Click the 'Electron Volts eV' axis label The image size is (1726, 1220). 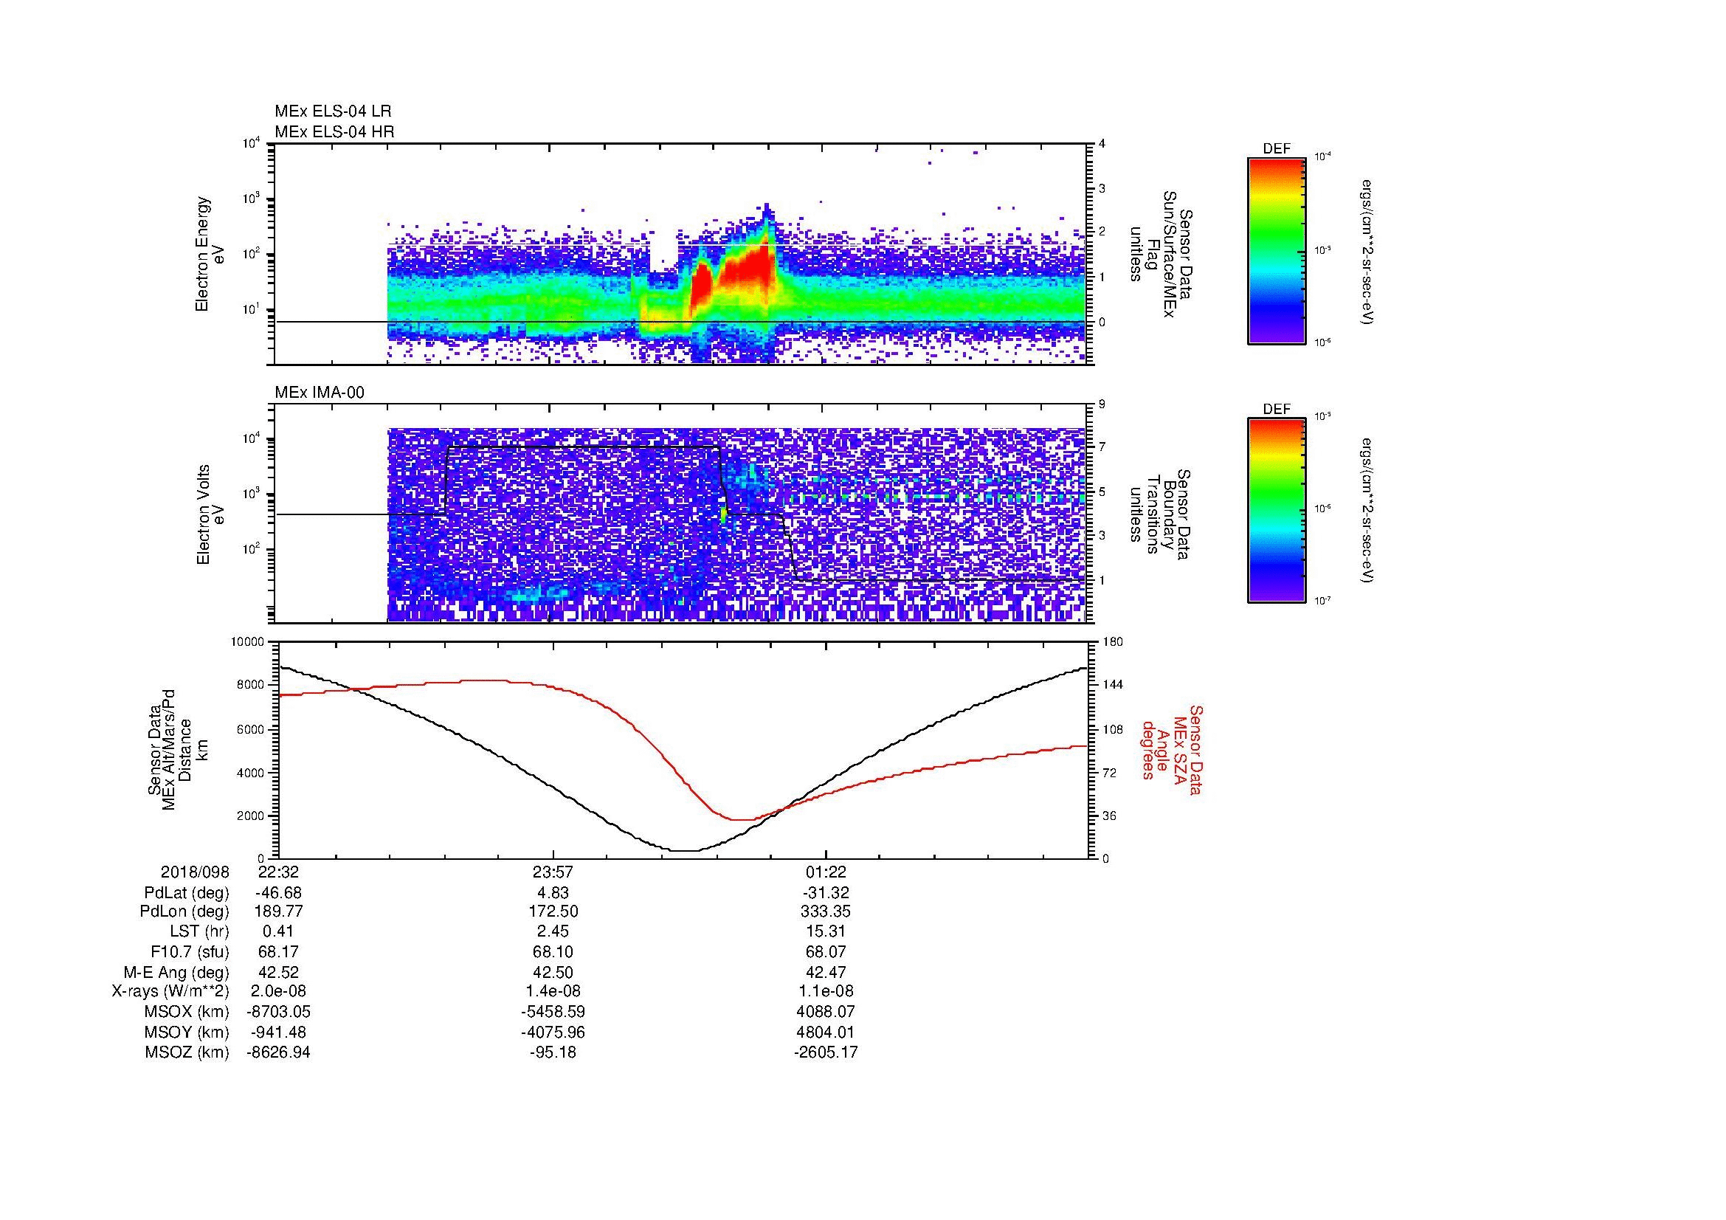pyautogui.click(x=210, y=515)
